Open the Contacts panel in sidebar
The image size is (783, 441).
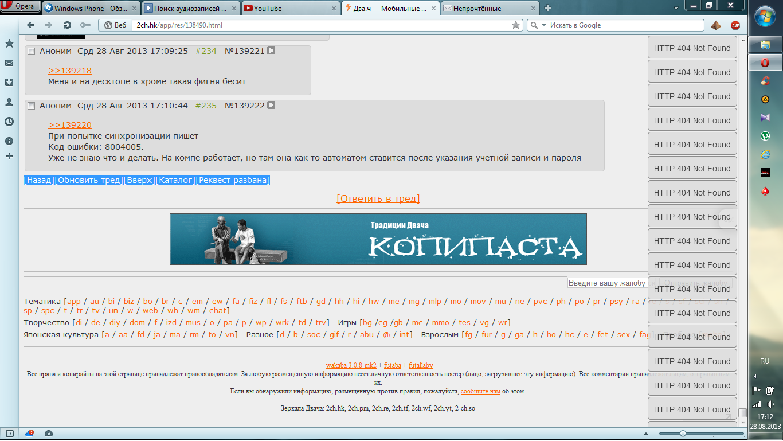click(9, 102)
